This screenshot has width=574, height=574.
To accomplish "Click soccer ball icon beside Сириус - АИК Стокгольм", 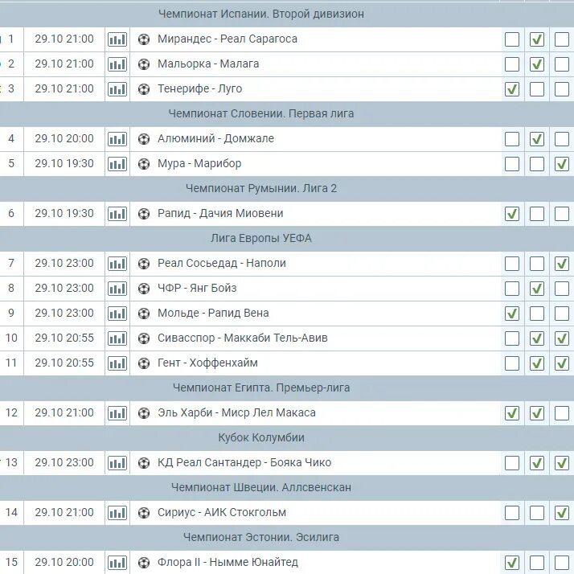I will point(144,513).
